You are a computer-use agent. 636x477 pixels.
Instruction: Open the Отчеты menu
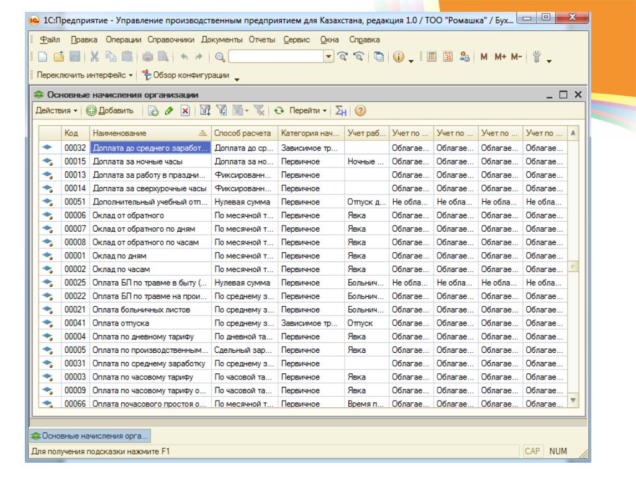pyautogui.click(x=261, y=40)
